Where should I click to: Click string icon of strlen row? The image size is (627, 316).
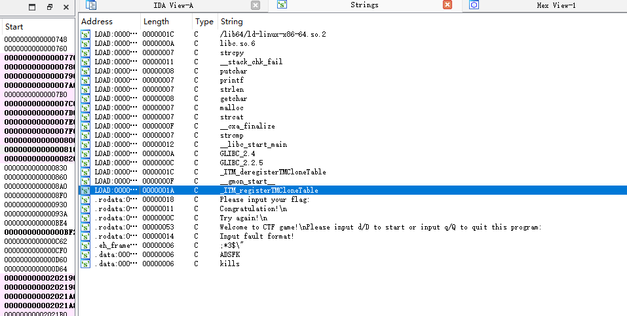[x=86, y=90]
